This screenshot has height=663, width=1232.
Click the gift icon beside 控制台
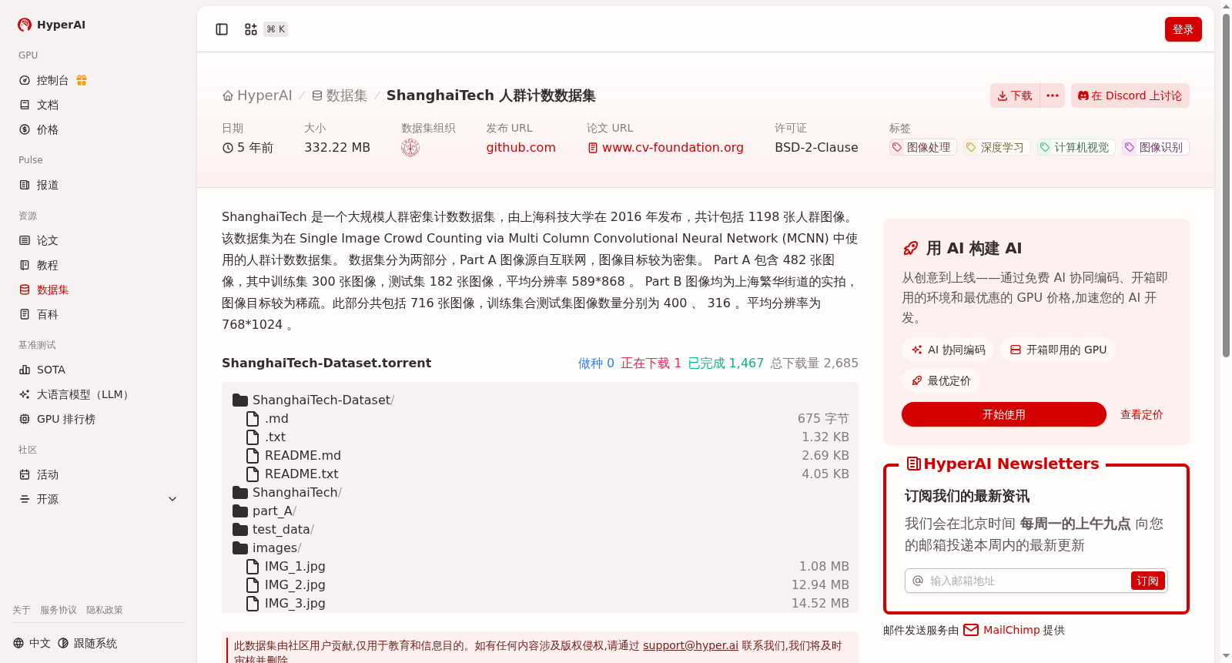click(82, 80)
